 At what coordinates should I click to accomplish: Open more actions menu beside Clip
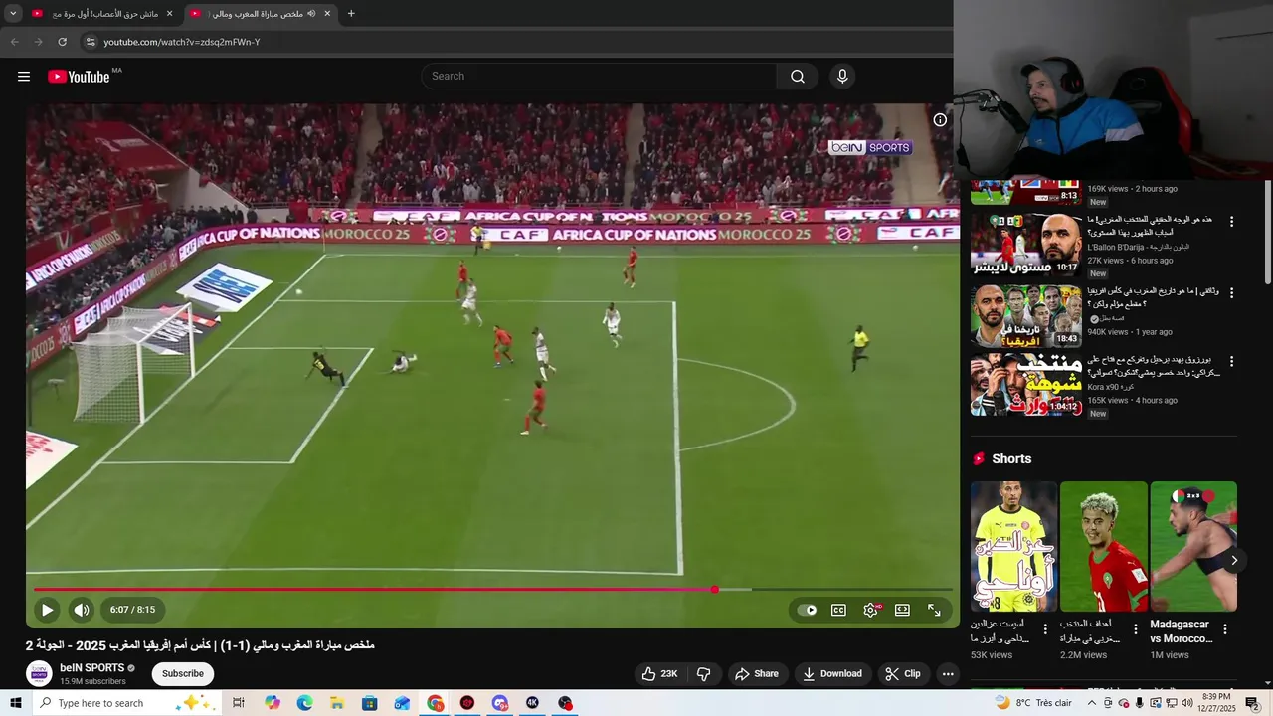(x=948, y=674)
